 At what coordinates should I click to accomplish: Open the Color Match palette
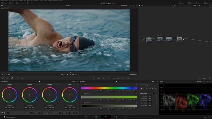(x=7, y=78)
